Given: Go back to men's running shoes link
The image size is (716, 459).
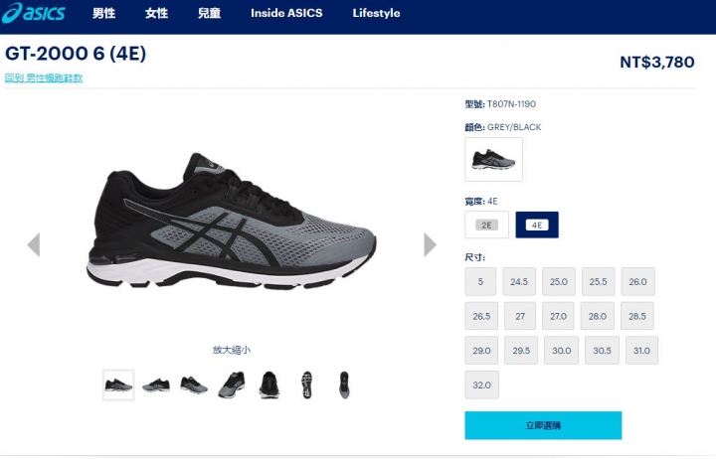Looking at the screenshot, I should [44, 78].
